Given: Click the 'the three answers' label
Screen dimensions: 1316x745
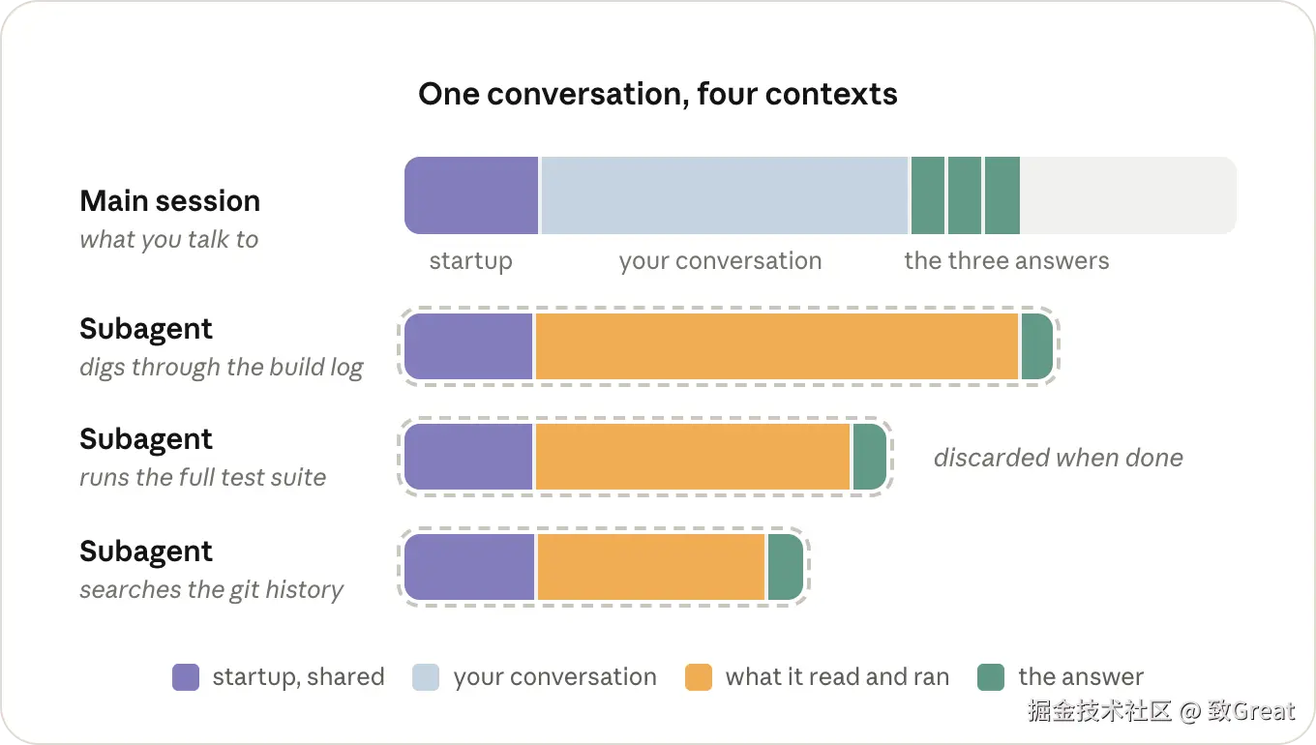Looking at the screenshot, I should click(1006, 261).
